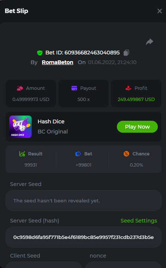Click the Server Seed hash field
166x268 pixels.
[84, 237]
